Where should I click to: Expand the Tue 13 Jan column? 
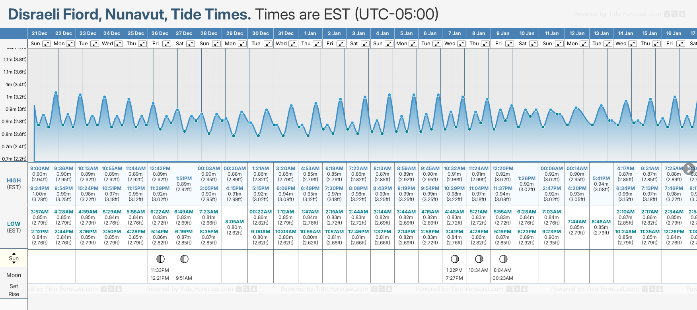coord(607,44)
